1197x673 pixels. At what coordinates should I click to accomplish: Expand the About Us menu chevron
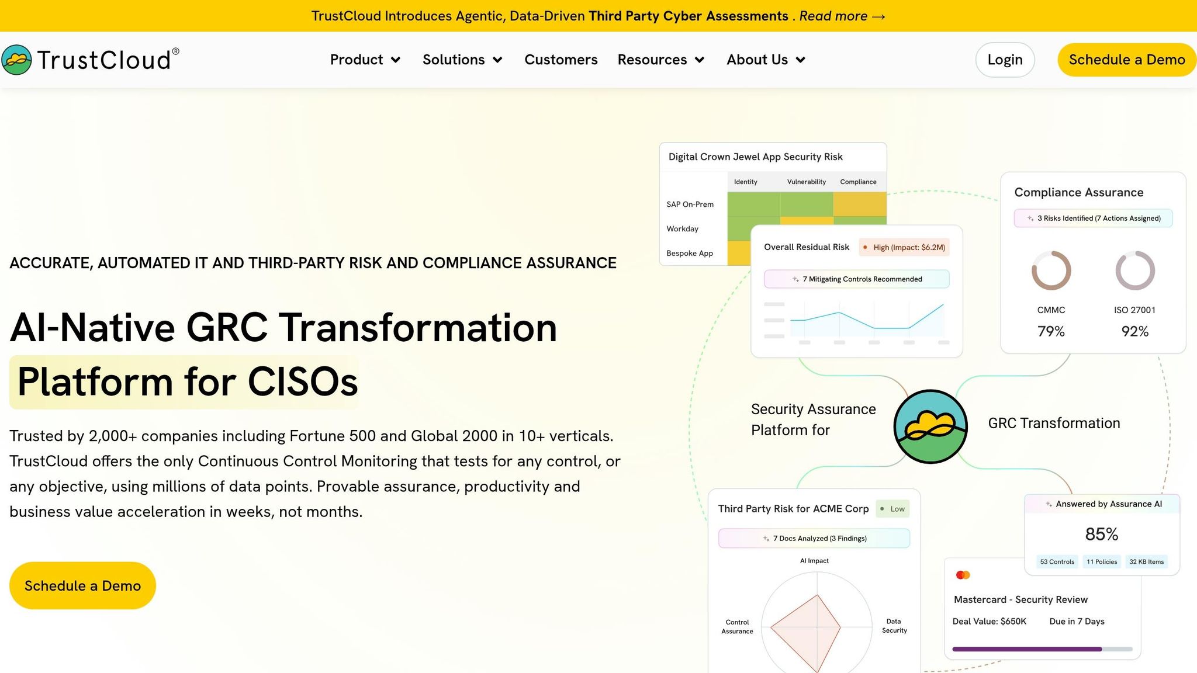[801, 60]
